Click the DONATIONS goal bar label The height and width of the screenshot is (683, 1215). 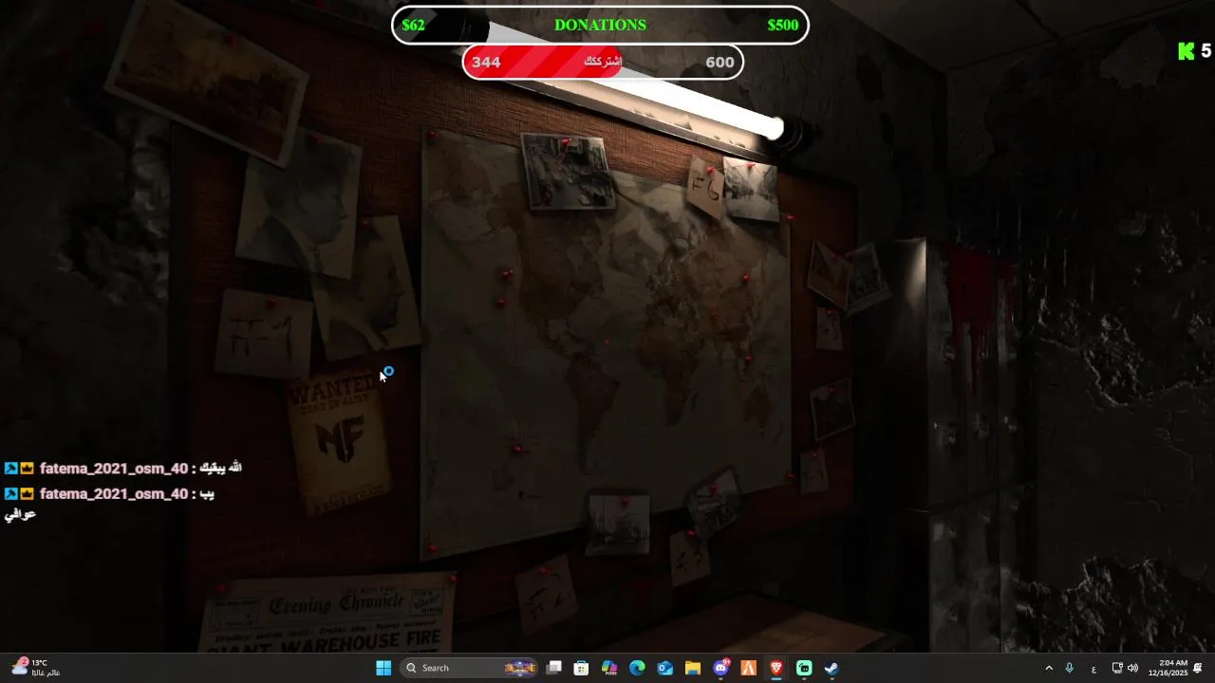coord(600,25)
